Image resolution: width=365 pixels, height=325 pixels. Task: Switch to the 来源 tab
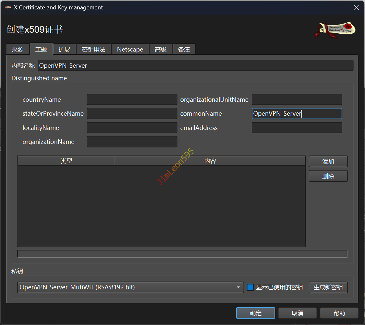(x=18, y=49)
